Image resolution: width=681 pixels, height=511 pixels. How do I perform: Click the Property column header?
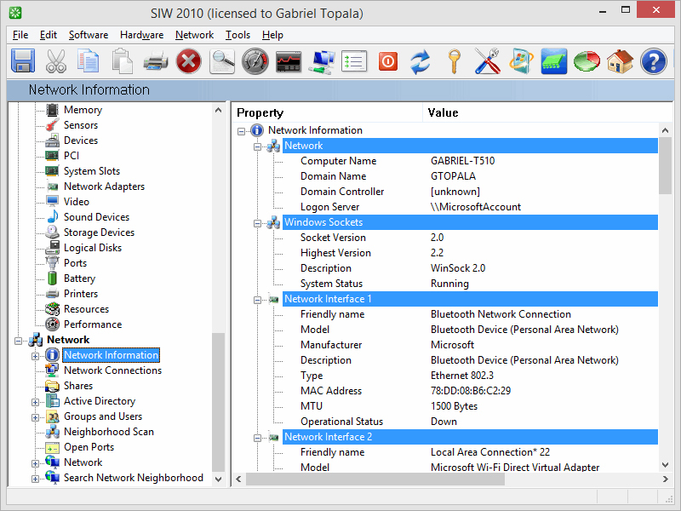327,113
